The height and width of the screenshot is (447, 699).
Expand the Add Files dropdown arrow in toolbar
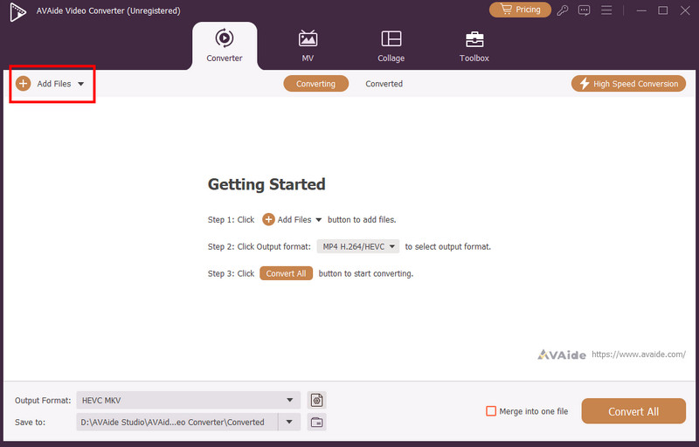(80, 84)
